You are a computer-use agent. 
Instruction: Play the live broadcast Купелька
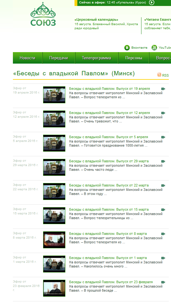point(152,3)
